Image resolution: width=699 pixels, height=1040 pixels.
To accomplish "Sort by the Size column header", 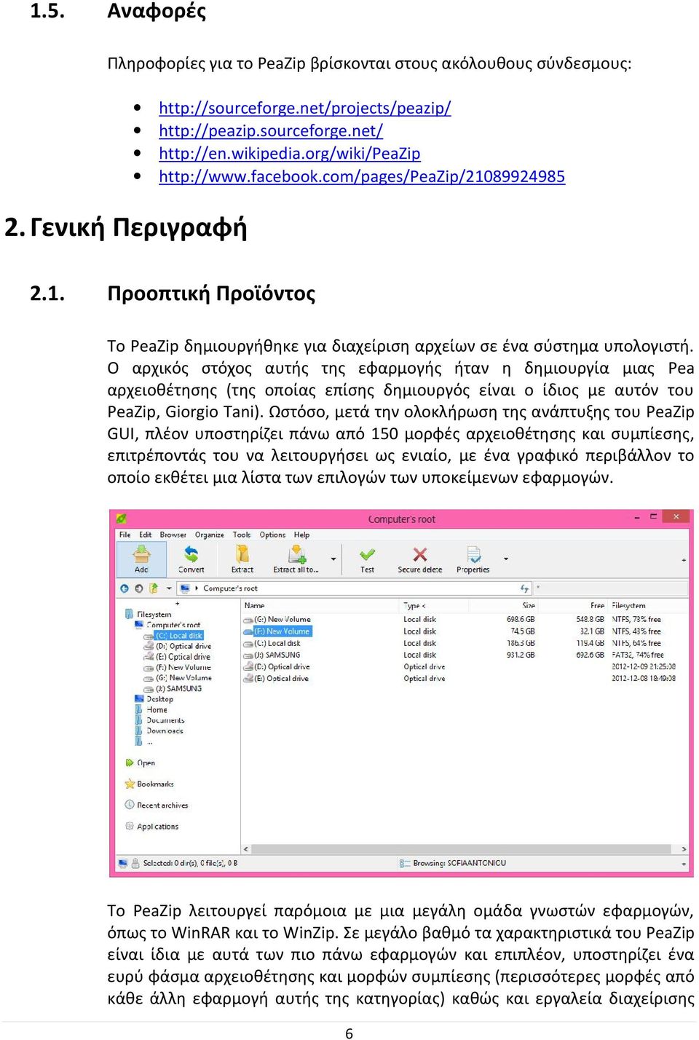I will click(x=529, y=605).
